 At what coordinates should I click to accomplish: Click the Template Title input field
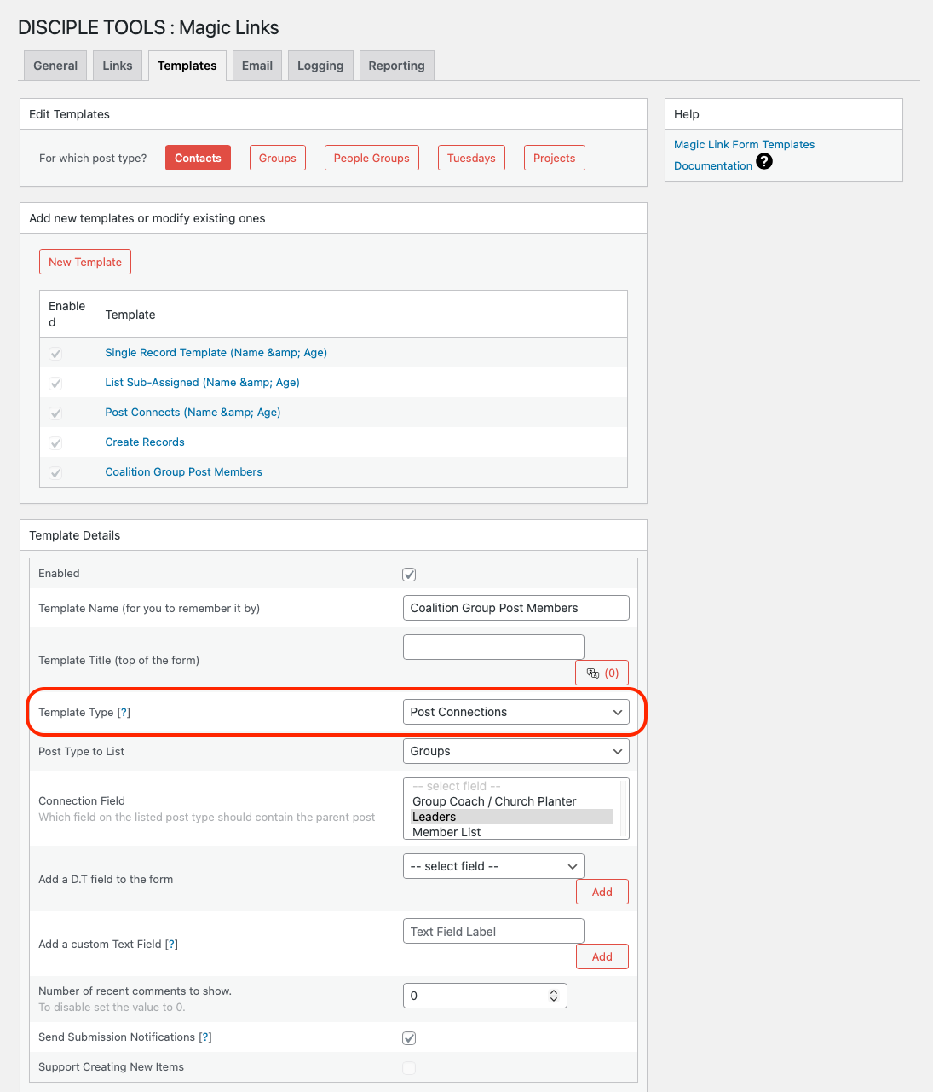point(493,647)
